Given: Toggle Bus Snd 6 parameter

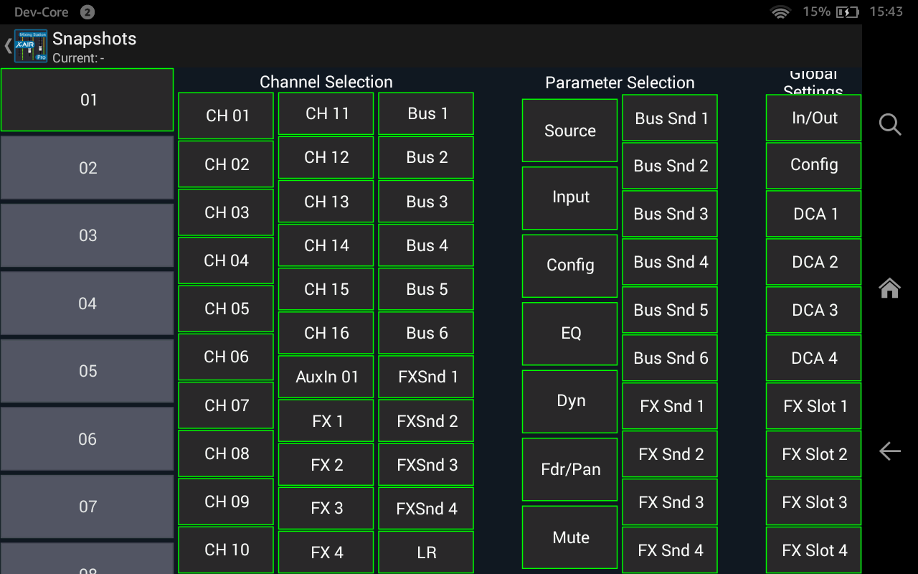Looking at the screenshot, I should coord(670,358).
